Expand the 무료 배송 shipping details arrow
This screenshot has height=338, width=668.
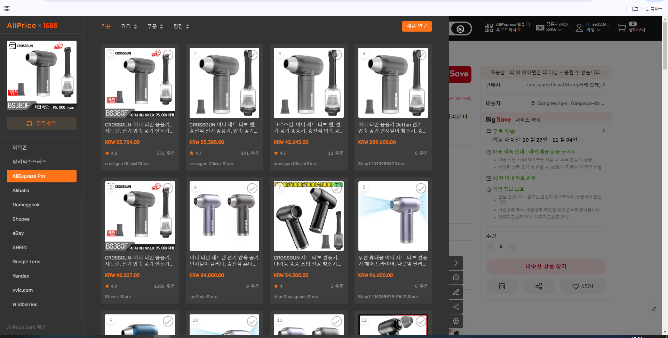tap(604, 131)
